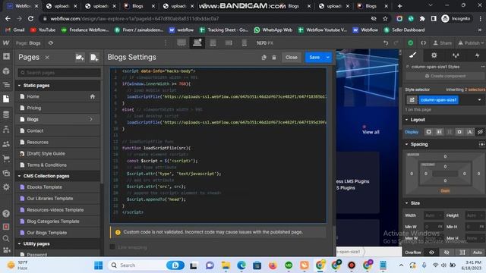
Task: Select the tablet breakpoint icon
Action: (x=213, y=42)
